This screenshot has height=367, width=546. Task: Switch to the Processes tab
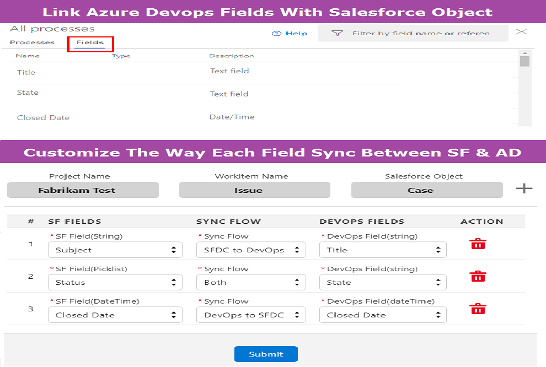[33, 42]
